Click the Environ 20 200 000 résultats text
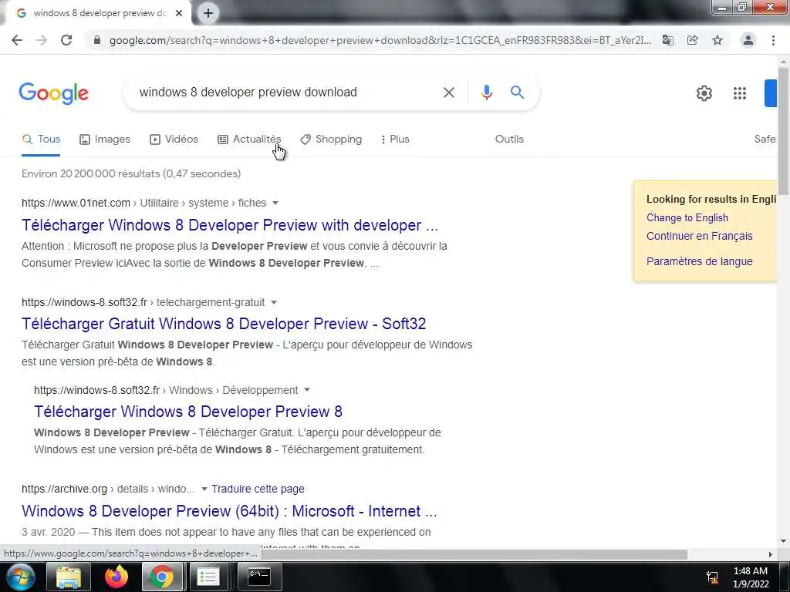Image resolution: width=790 pixels, height=592 pixels. click(x=131, y=173)
